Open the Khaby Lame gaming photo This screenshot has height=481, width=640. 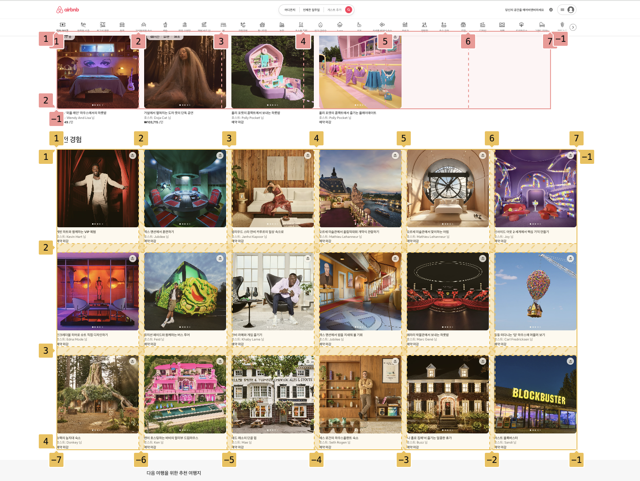[x=272, y=292]
